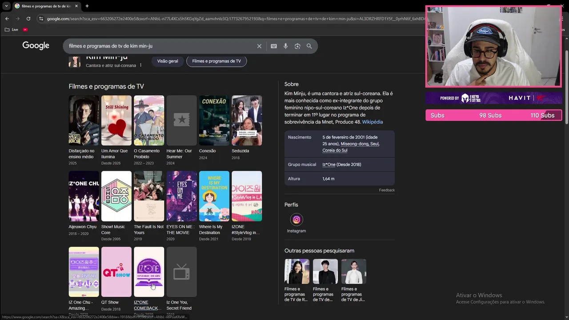Click the browser address bar URL
Screen dimensions: 569x320
click(x=236, y=19)
